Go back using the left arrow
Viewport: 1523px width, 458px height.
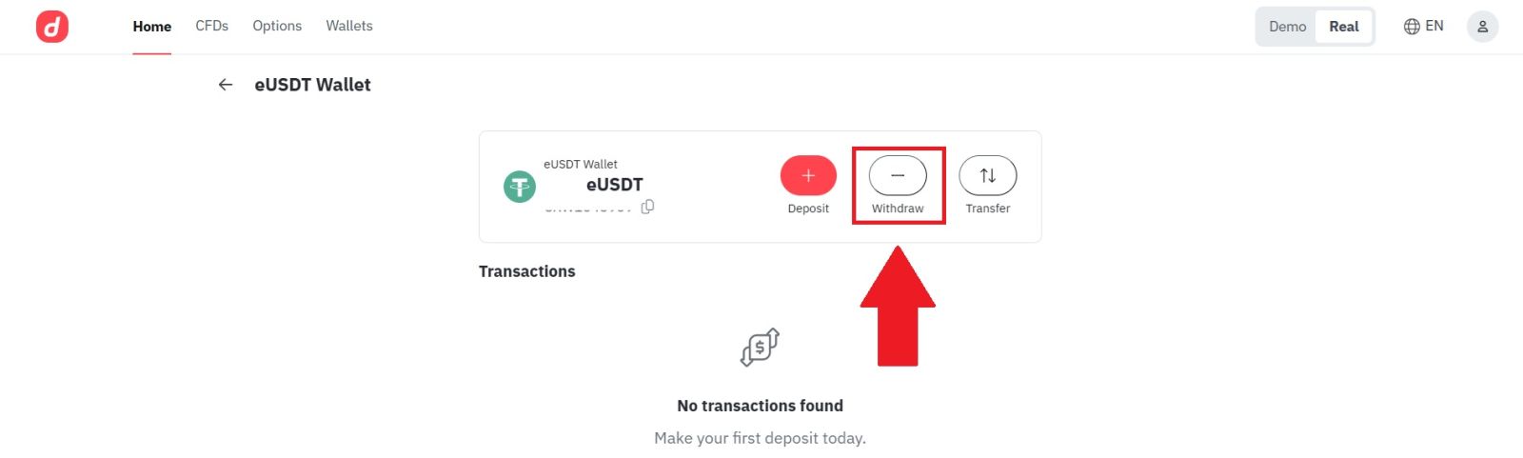226,85
